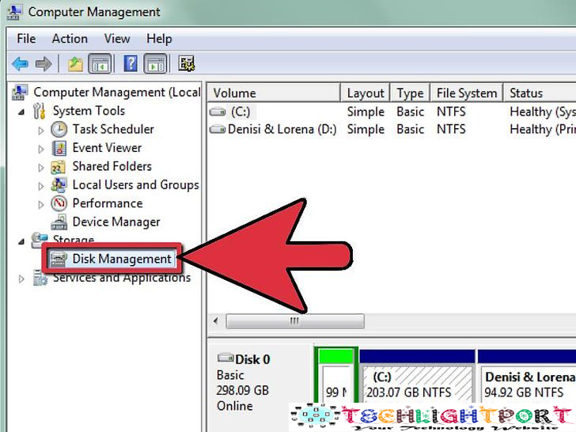This screenshot has height=432, width=576.
Task: Select the (C:) 203.07 GB NTFS partition block
Action: coord(417,375)
